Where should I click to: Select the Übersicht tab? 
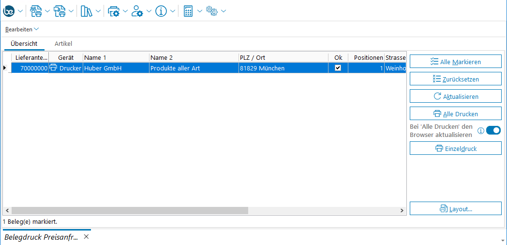[x=24, y=43]
